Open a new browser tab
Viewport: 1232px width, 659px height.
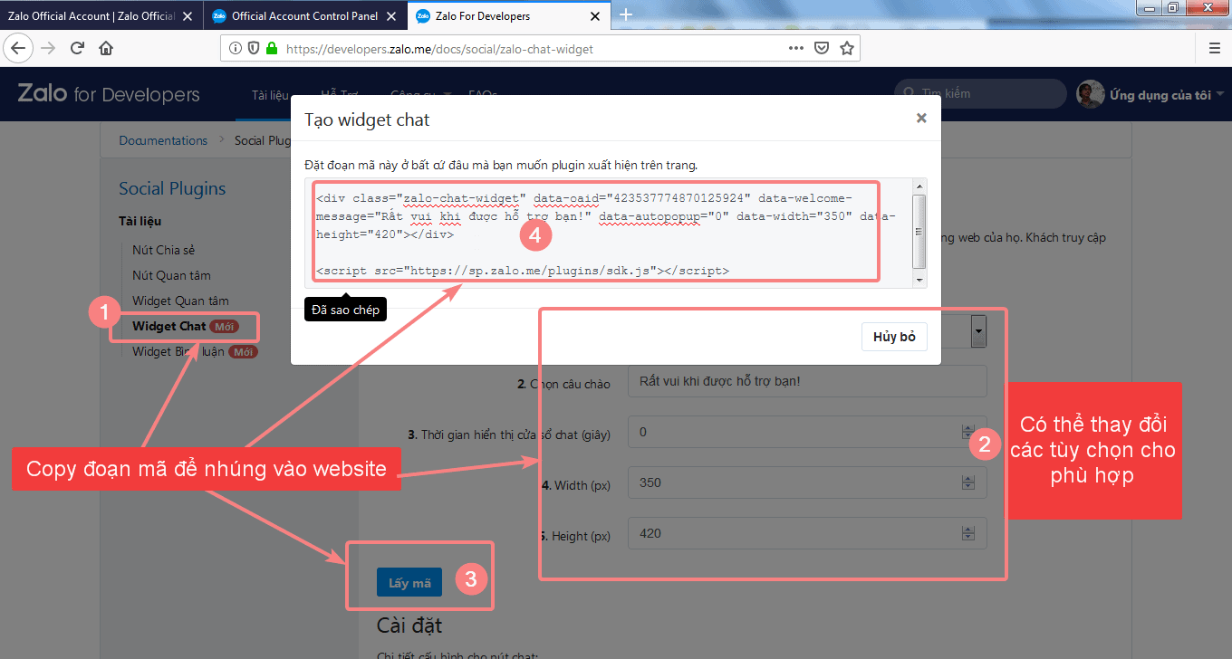[x=625, y=14]
